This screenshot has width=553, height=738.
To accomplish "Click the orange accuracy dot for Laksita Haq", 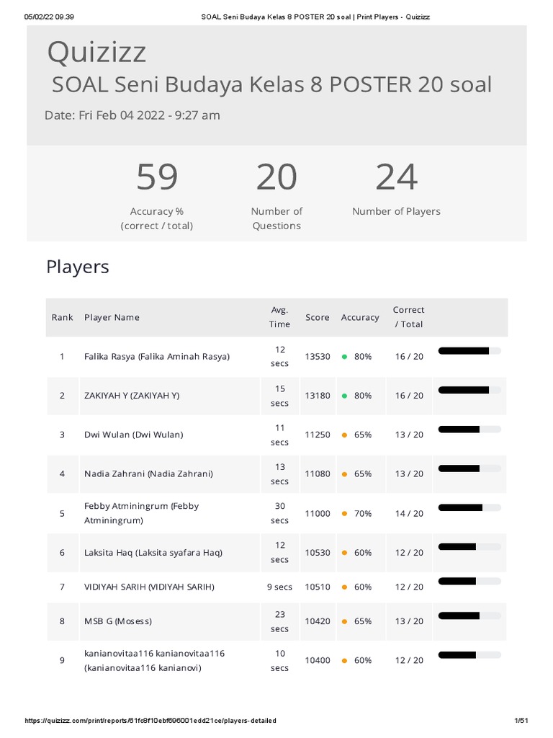I will coord(344,553).
